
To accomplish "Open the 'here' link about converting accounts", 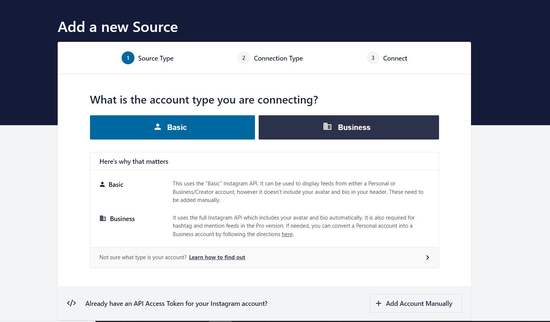I will pyautogui.click(x=287, y=234).
